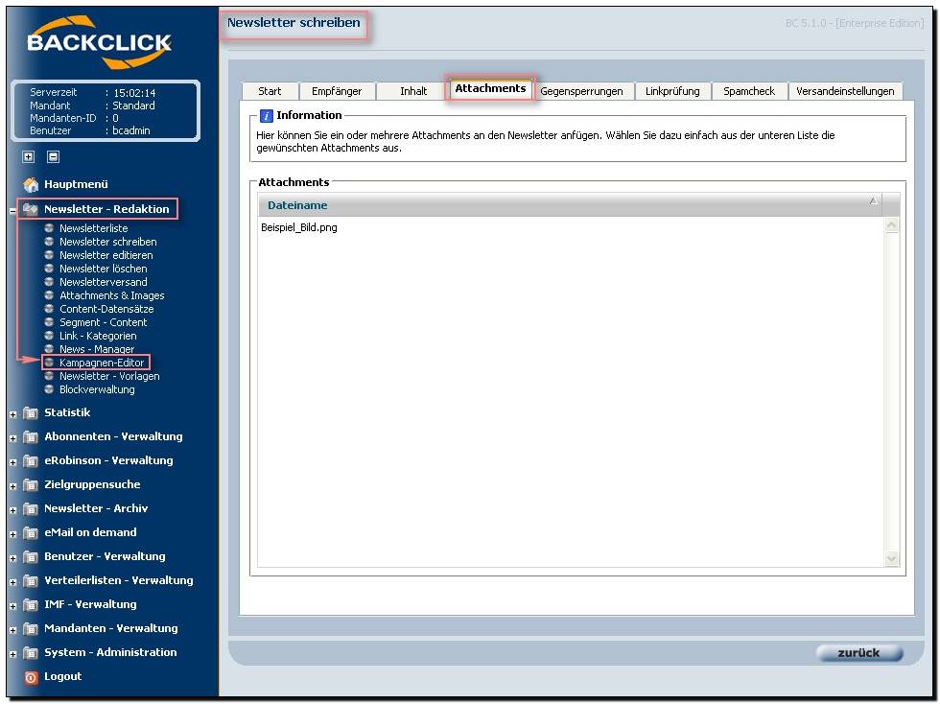The height and width of the screenshot is (704, 940).
Task: Click the collapse-all minus icon in sidebar
Action: coord(53,156)
